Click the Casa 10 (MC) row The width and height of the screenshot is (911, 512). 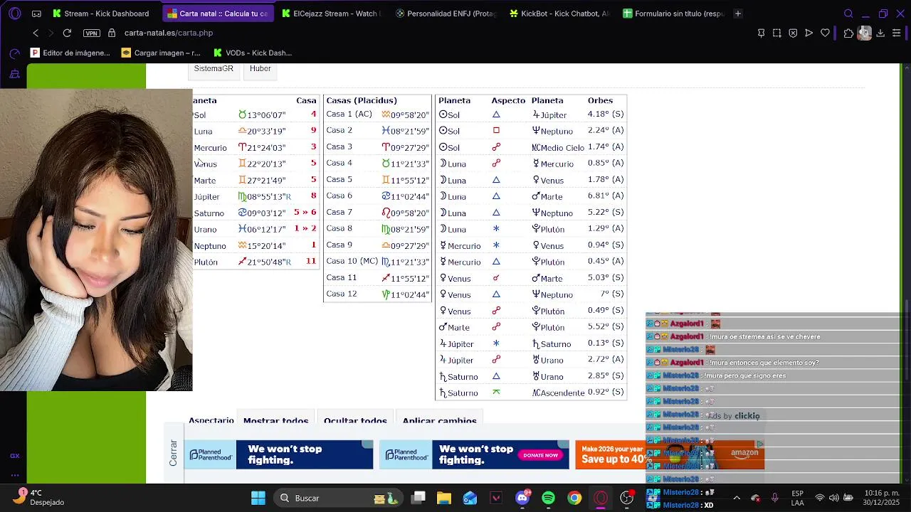(x=377, y=261)
